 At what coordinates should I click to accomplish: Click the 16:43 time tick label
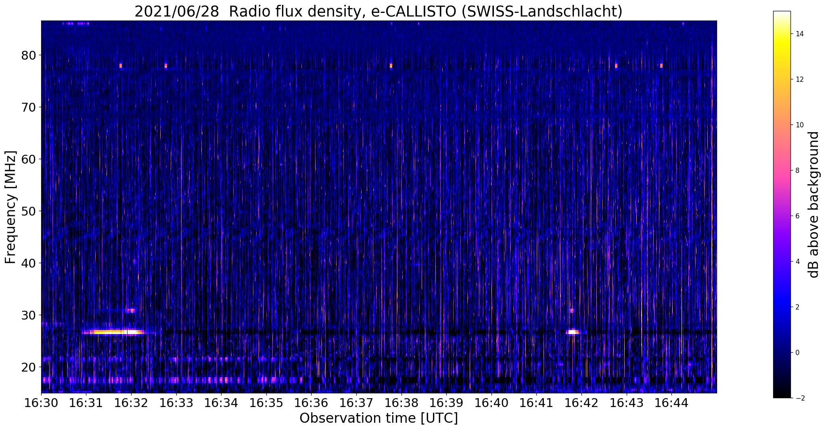(x=627, y=403)
